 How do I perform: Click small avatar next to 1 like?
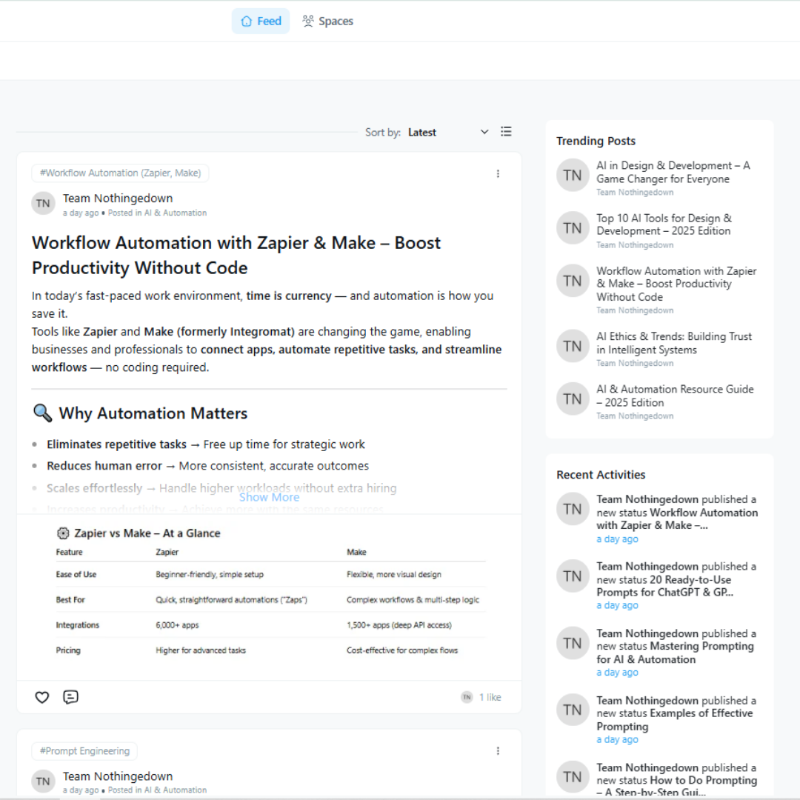pyautogui.click(x=467, y=697)
